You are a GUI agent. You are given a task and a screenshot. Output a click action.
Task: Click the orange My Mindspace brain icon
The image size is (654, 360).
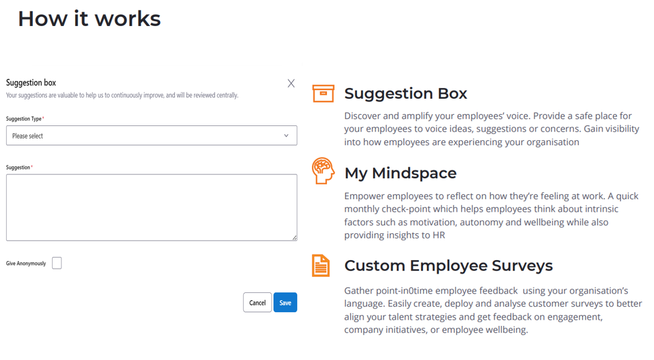click(x=323, y=171)
